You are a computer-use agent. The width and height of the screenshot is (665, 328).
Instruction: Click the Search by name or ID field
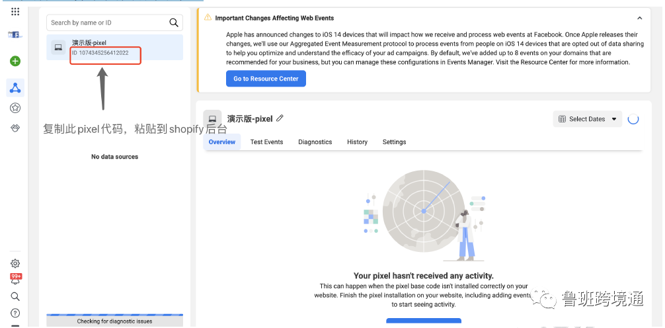(x=114, y=22)
